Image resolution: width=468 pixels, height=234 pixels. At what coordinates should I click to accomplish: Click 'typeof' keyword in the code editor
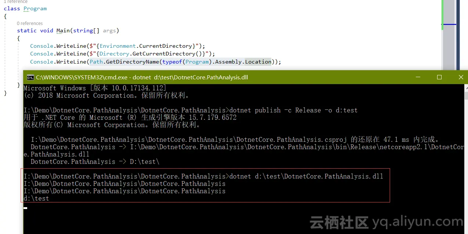pyautogui.click(x=172, y=62)
